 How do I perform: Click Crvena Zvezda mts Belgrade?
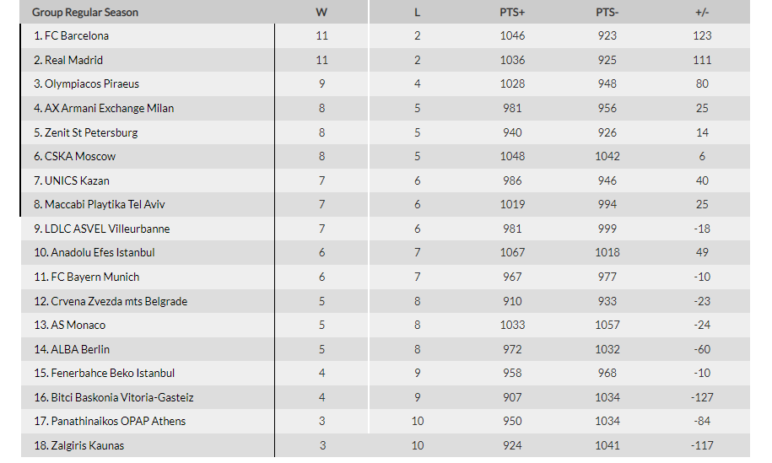pos(119,301)
